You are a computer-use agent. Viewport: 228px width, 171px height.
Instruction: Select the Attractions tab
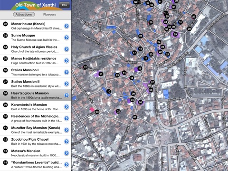(24, 14)
